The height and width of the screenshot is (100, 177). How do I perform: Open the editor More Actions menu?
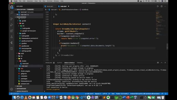pyautogui.click(x=165, y=6)
